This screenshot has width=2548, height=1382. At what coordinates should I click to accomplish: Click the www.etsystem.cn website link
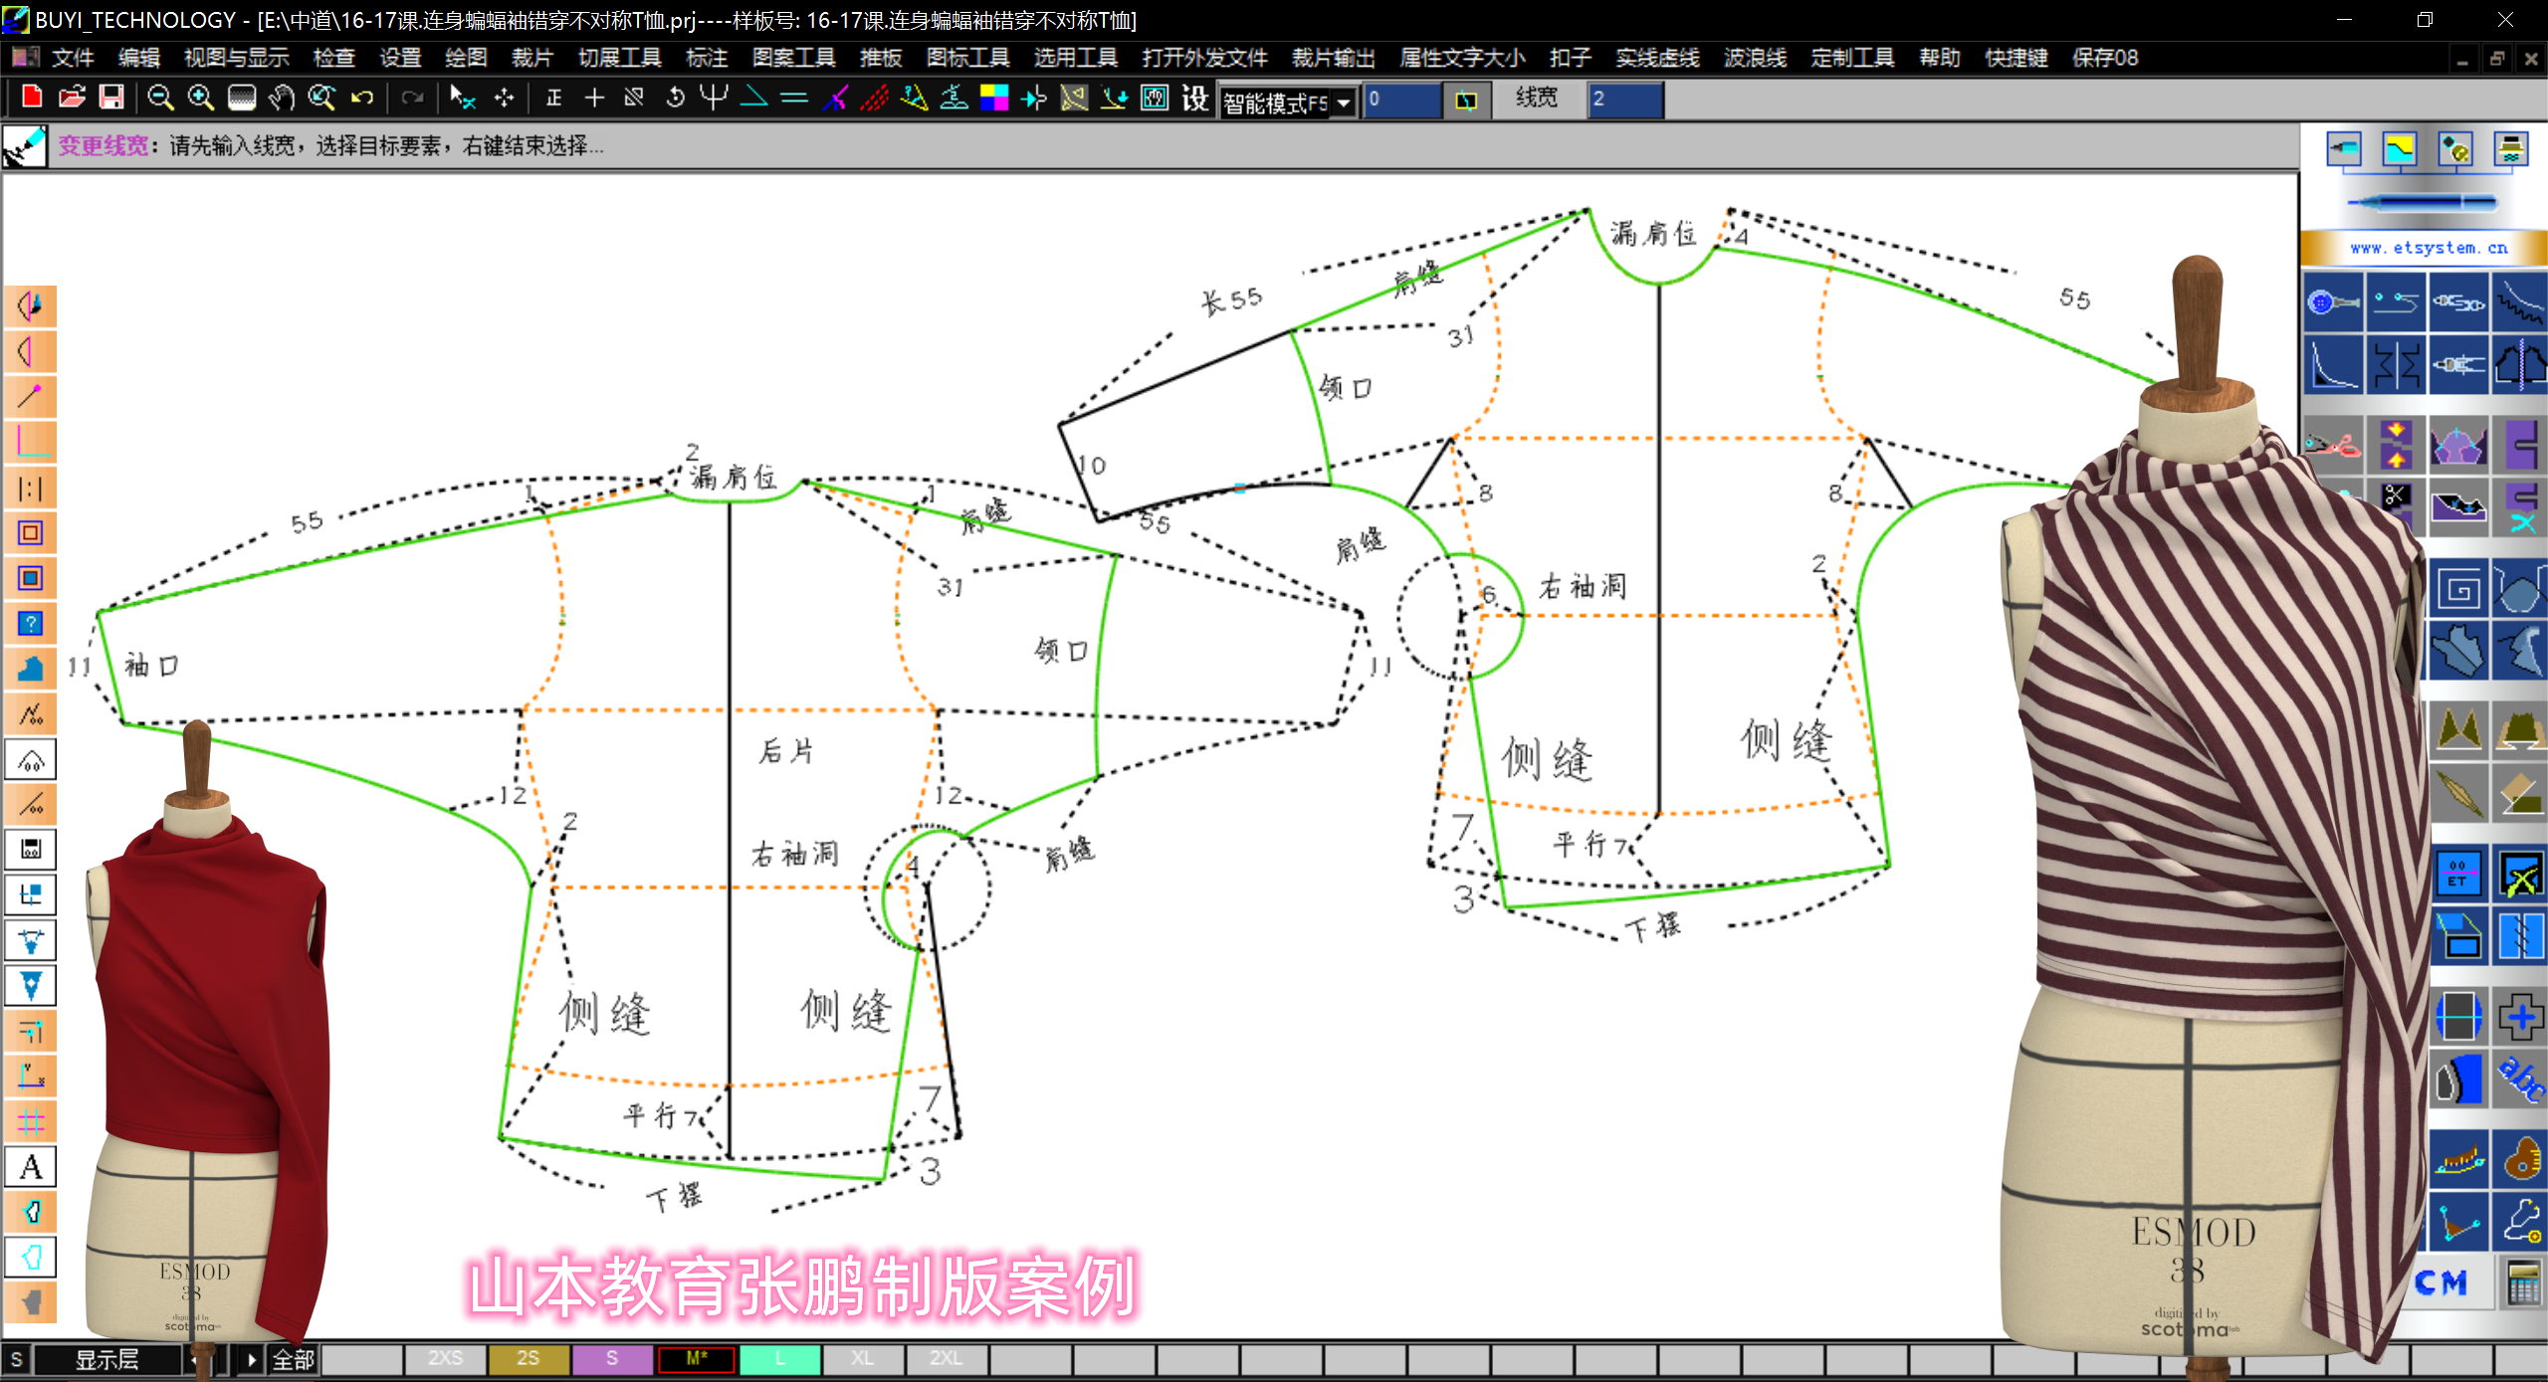point(2429,248)
